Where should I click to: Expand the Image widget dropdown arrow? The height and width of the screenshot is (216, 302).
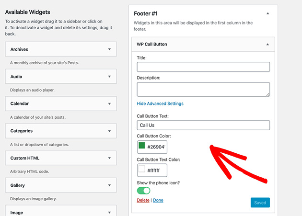point(109,213)
